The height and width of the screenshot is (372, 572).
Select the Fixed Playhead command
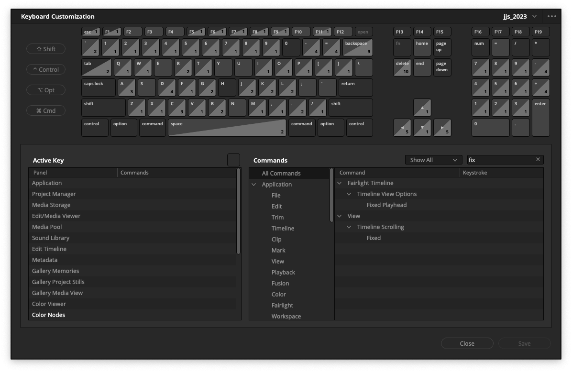pos(387,205)
